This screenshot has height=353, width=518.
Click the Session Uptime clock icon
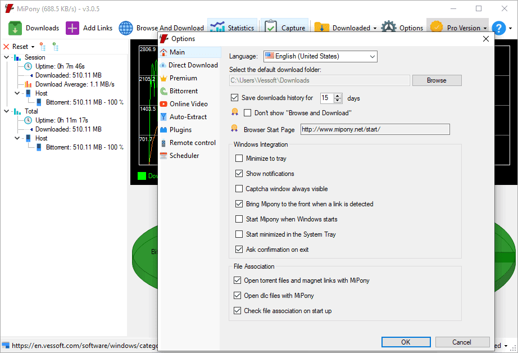tap(29, 66)
